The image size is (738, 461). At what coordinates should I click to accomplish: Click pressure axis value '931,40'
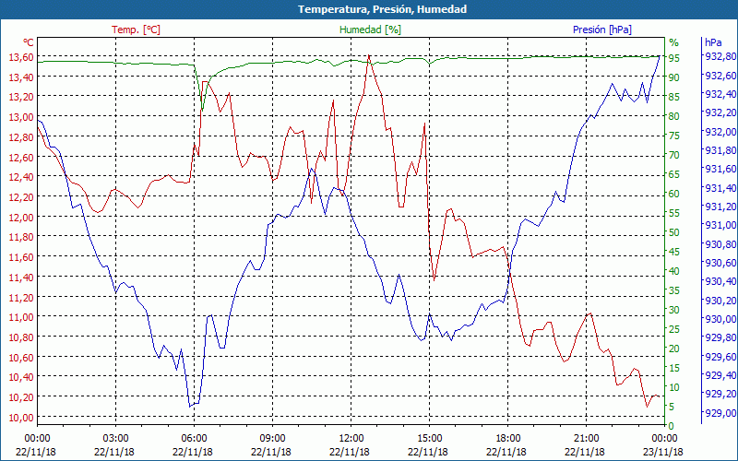pyautogui.click(x=720, y=188)
